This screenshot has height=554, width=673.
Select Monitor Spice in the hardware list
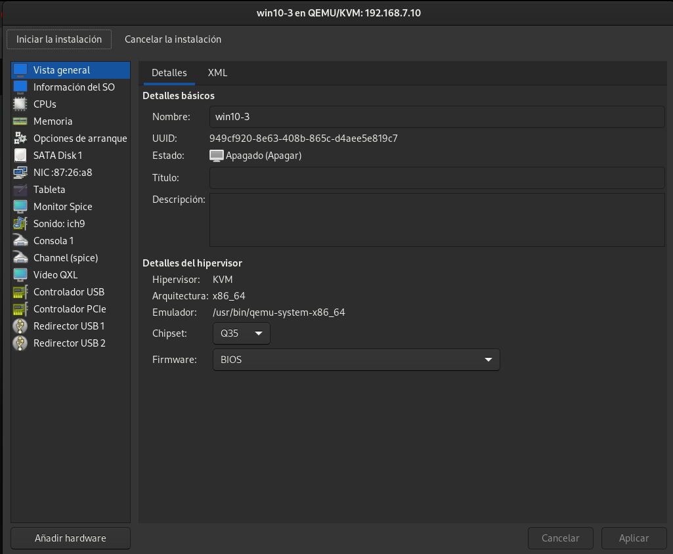pyautogui.click(x=63, y=207)
